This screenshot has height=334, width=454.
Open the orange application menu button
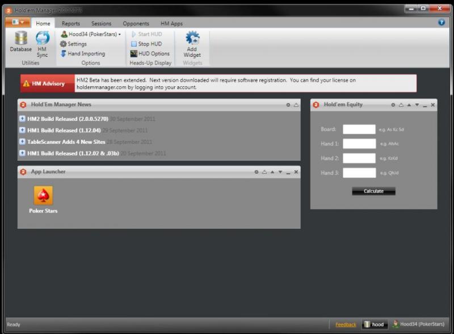tap(18, 22)
